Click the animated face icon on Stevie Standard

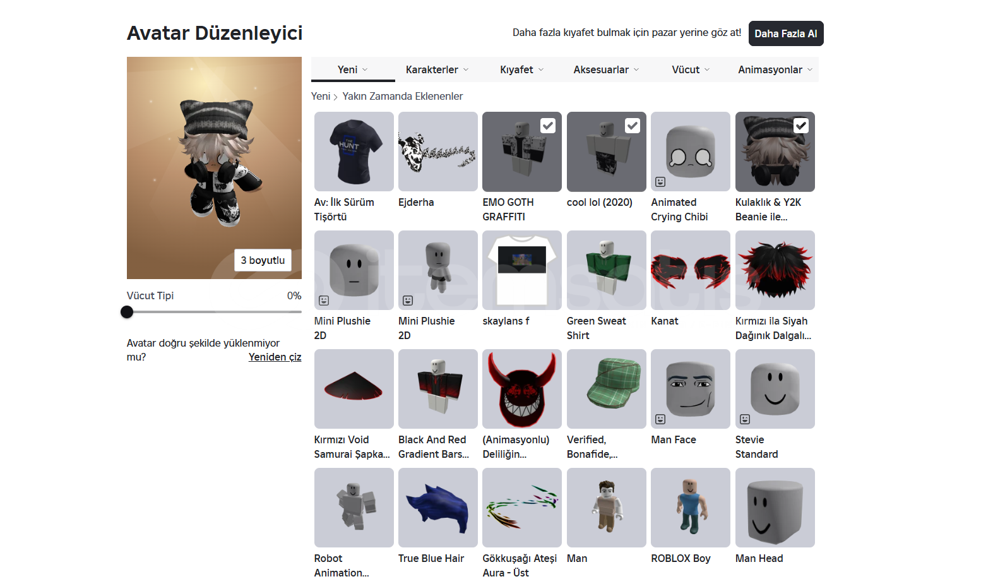tap(745, 419)
